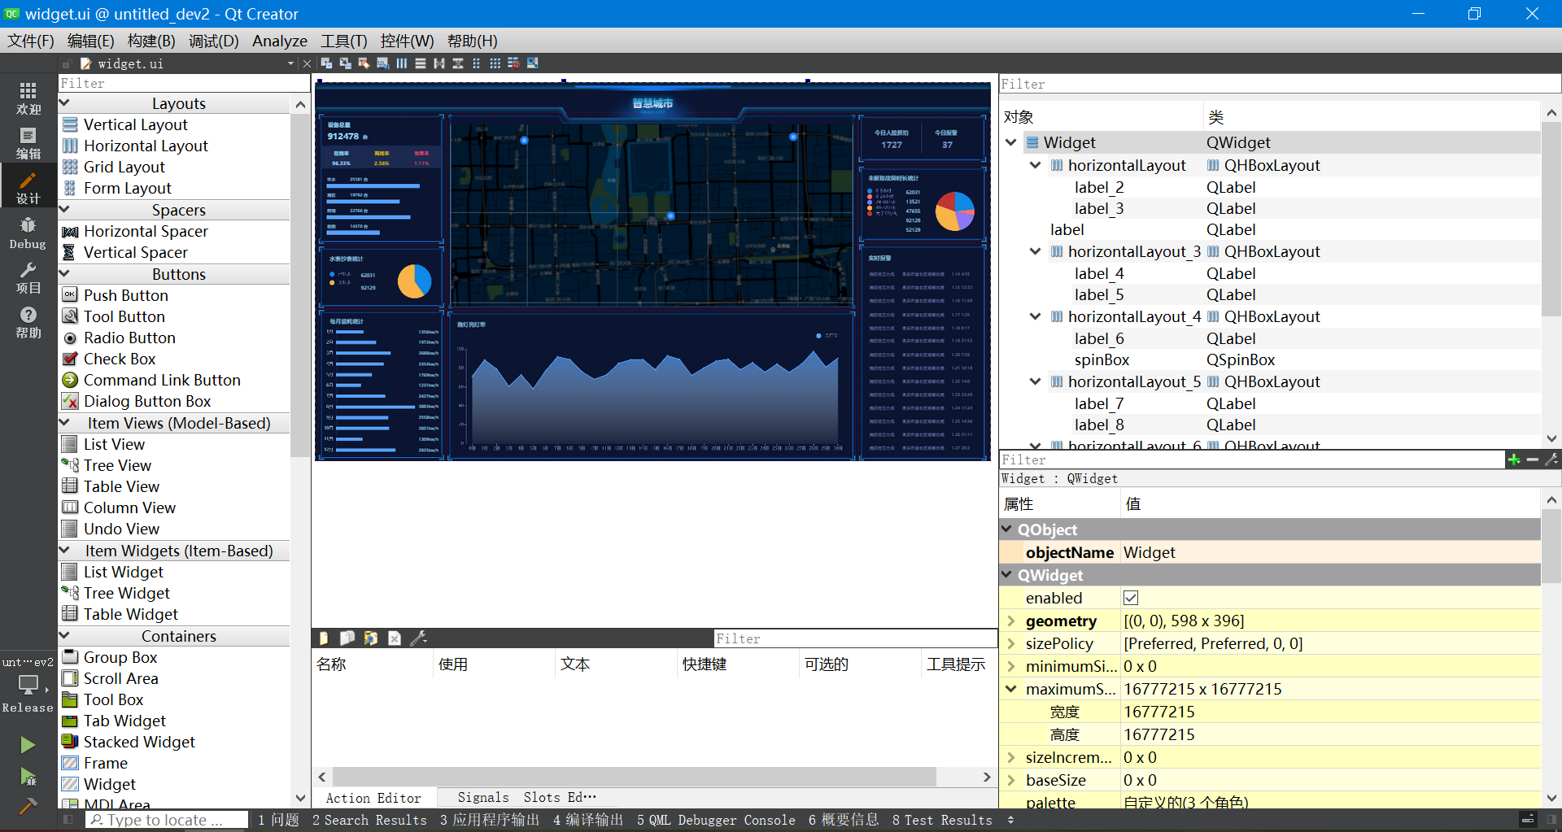Open the 2 Search Results output pane
The width and height of the screenshot is (1562, 832).
tap(369, 820)
